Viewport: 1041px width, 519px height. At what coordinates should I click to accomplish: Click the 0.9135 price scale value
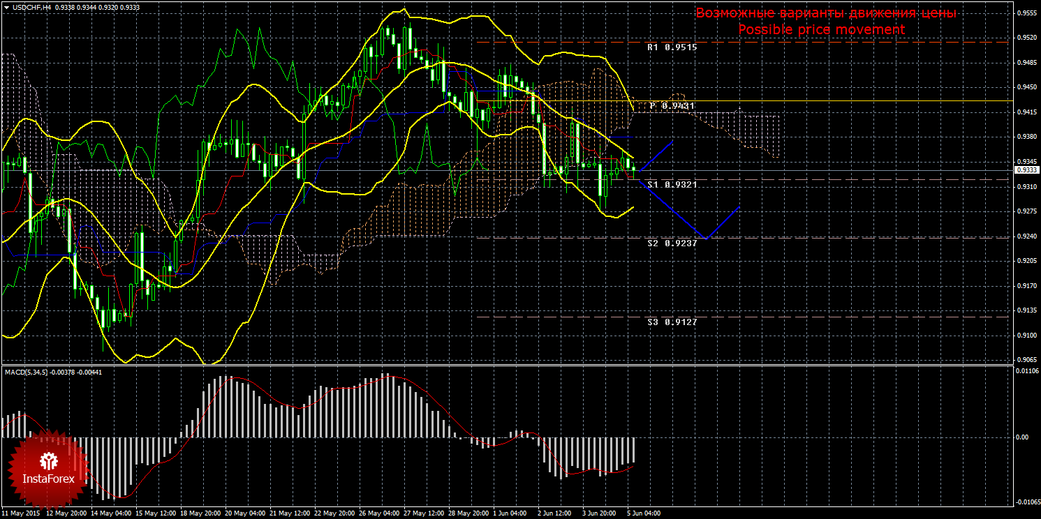click(x=1026, y=310)
